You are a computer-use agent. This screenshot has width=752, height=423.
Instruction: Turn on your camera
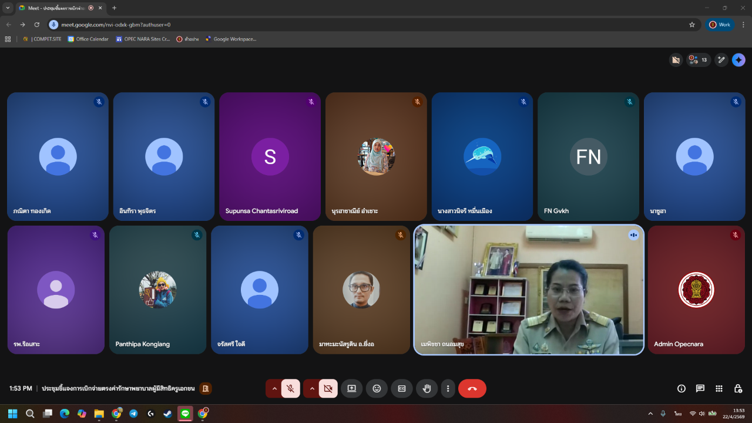coord(328,388)
